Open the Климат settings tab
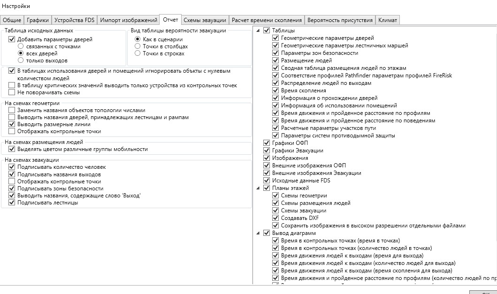Image resolution: width=497 pixels, height=294 pixels. tap(388, 20)
